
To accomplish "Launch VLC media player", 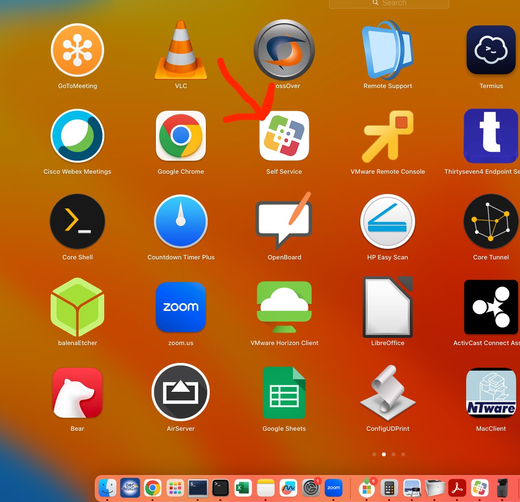I will [181, 50].
